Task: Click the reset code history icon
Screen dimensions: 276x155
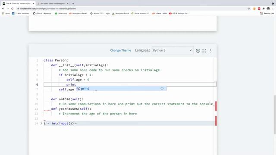Action: click(198, 51)
